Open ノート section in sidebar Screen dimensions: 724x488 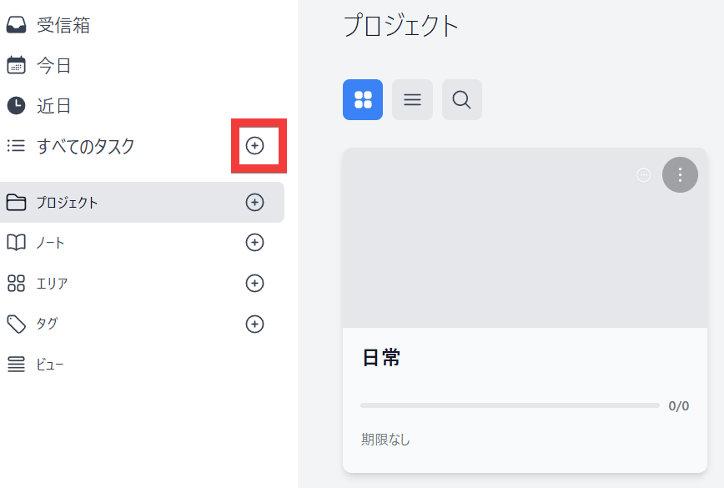pos(50,243)
